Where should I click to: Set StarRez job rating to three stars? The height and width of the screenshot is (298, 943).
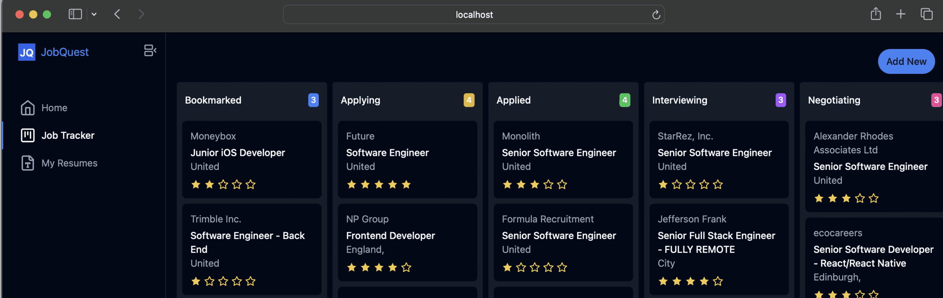coord(690,184)
